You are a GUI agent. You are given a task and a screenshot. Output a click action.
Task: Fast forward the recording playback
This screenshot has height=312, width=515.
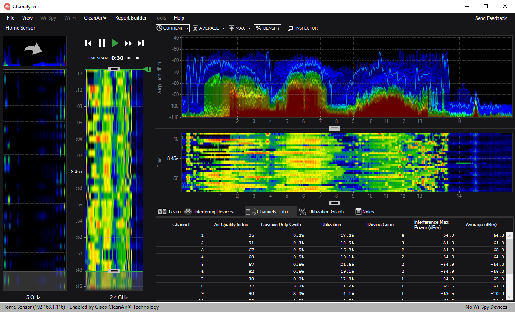[x=128, y=43]
